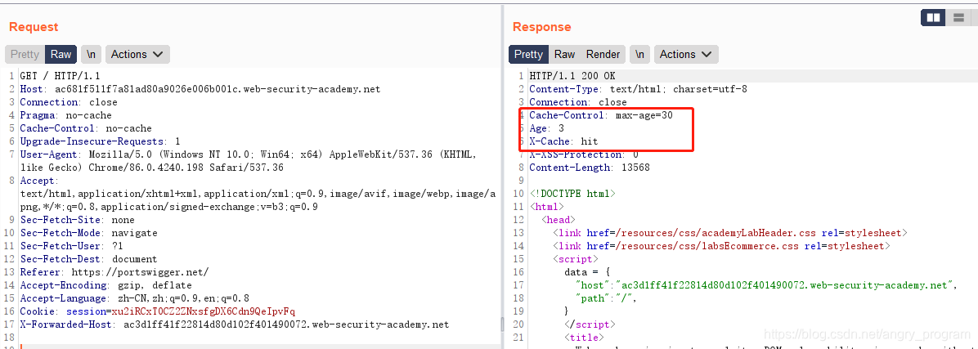Switch Response view to Raw
This screenshot has height=349, width=978.
(564, 54)
